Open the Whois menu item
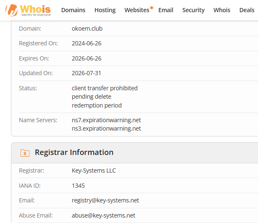This screenshot has width=258, height=223. pos(222,10)
